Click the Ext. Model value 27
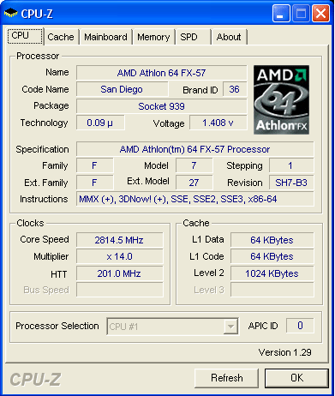The image size is (335, 396). (194, 183)
